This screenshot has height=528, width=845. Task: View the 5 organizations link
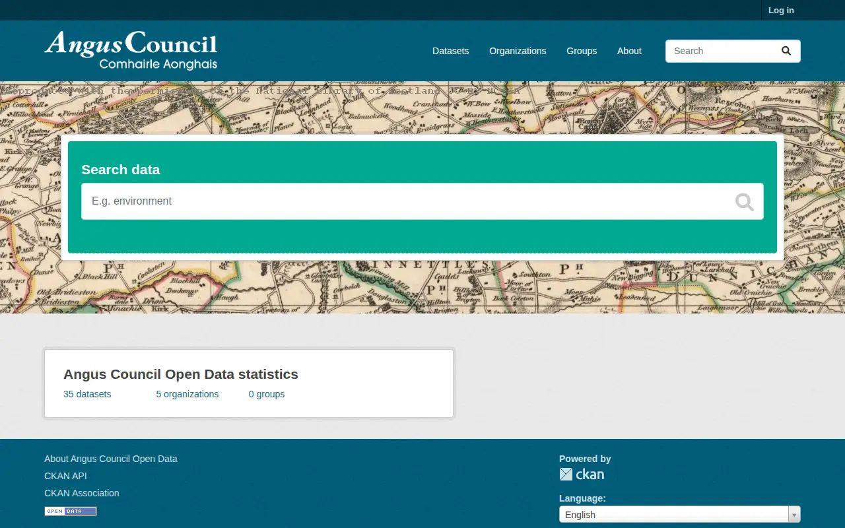point(187,394)
